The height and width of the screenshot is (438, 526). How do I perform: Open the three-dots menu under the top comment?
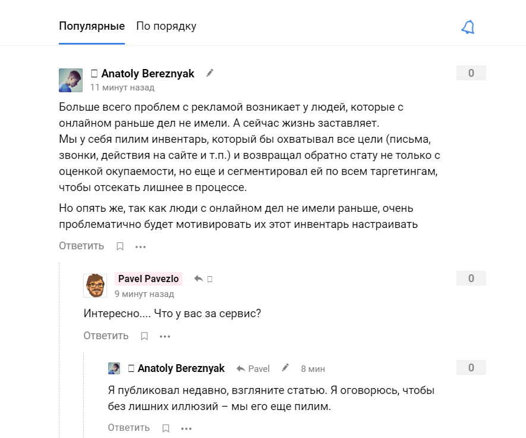140,246
